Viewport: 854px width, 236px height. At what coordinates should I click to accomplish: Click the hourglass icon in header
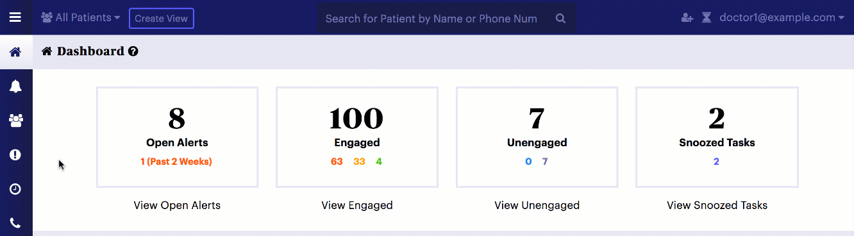707,18
